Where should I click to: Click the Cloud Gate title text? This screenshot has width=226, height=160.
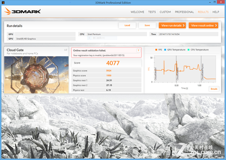(x=15, y=50)
